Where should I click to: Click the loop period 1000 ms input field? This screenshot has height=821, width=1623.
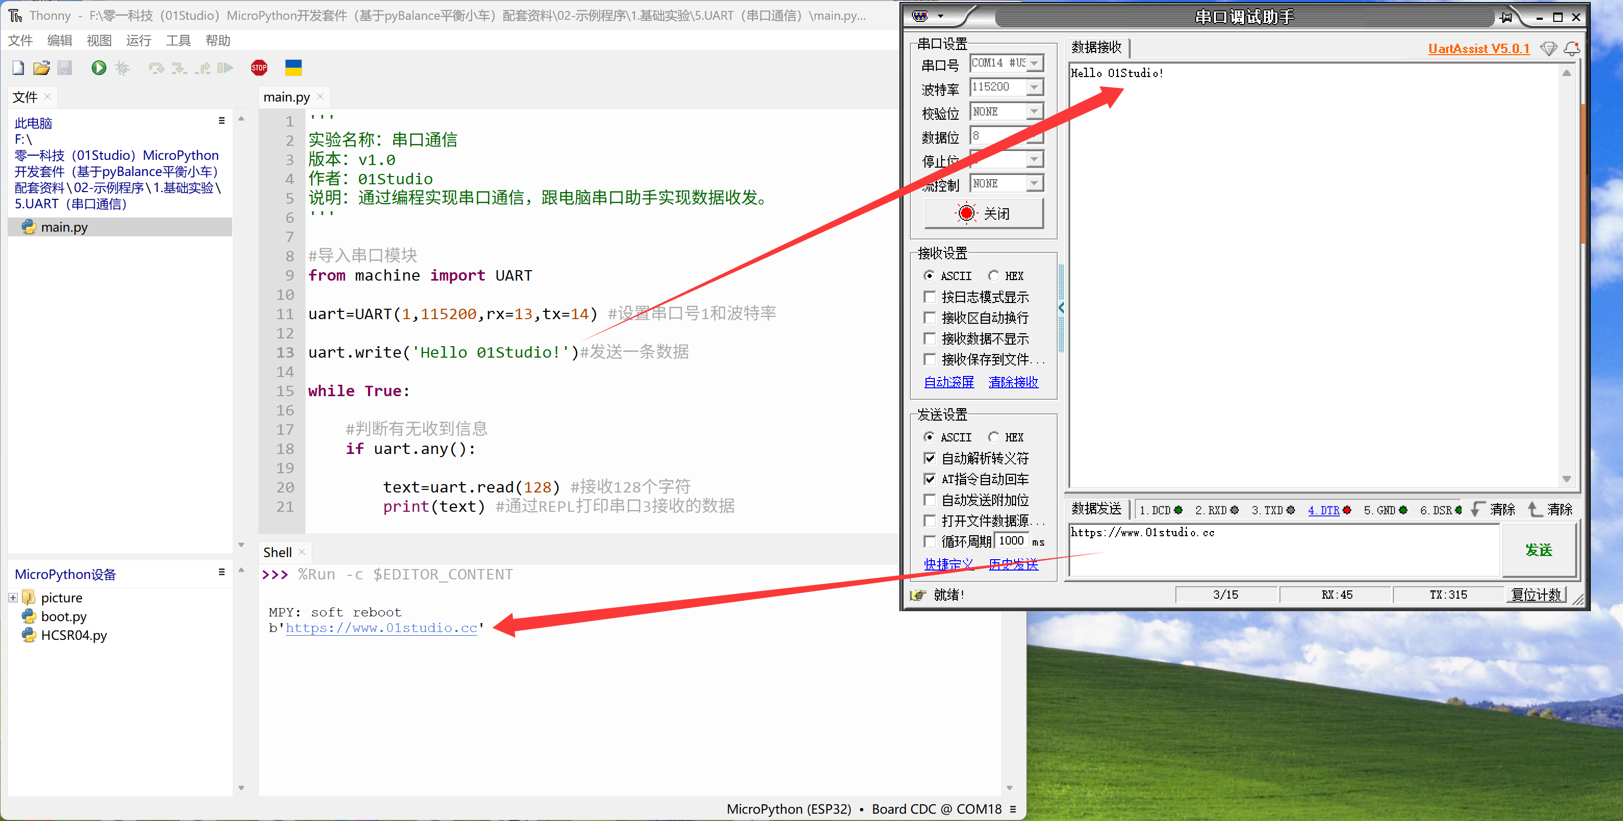pyautogui.click(x=1012, y=540)
